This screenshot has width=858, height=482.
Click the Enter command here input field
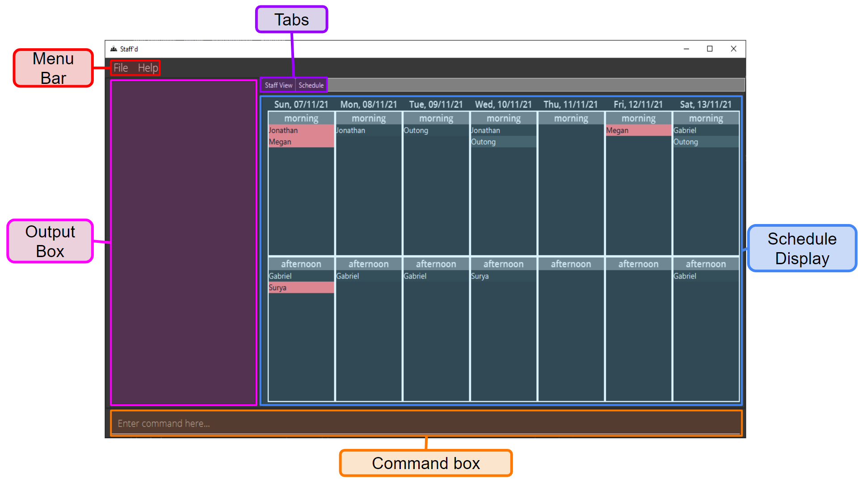426,423
